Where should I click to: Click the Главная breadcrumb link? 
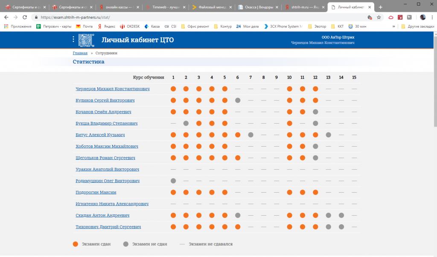80,53
